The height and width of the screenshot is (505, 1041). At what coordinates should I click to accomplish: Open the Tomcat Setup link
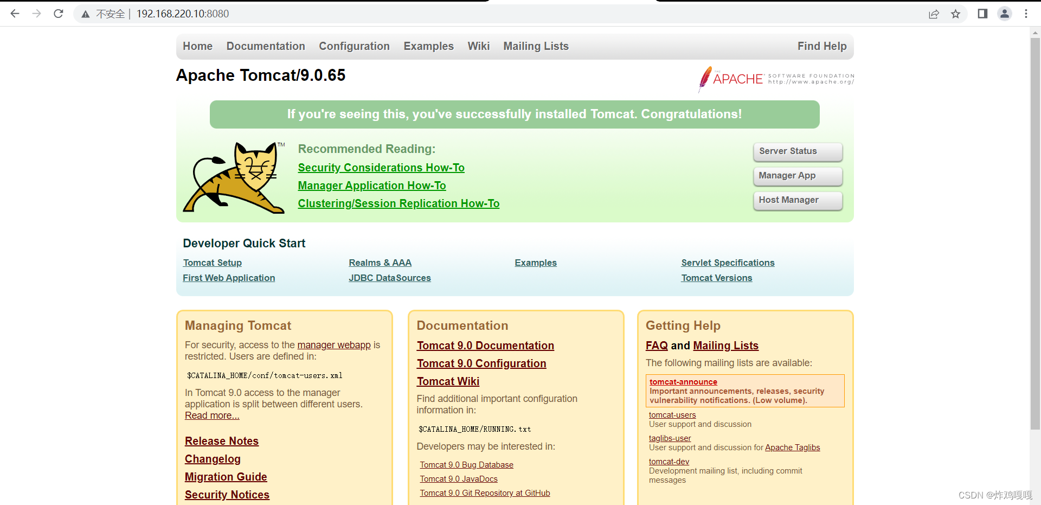(x=212, y=263)
